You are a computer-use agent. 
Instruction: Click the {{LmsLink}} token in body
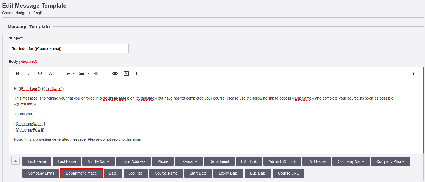(x=25, y=104)
